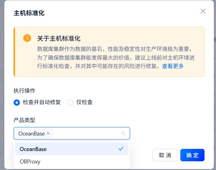Open the 查看更多 link
Viewport: 216px width, 170px height.
point(173,66)
